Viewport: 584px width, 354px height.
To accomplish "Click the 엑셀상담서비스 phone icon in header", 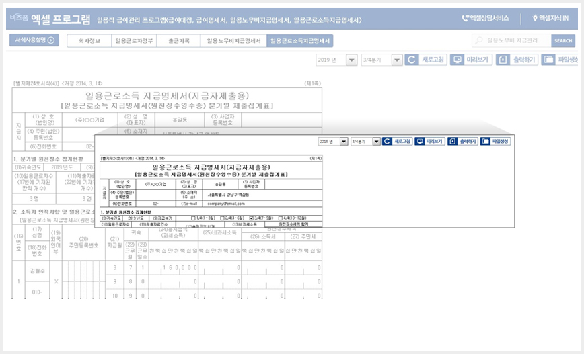I will (x=465, y=18).
